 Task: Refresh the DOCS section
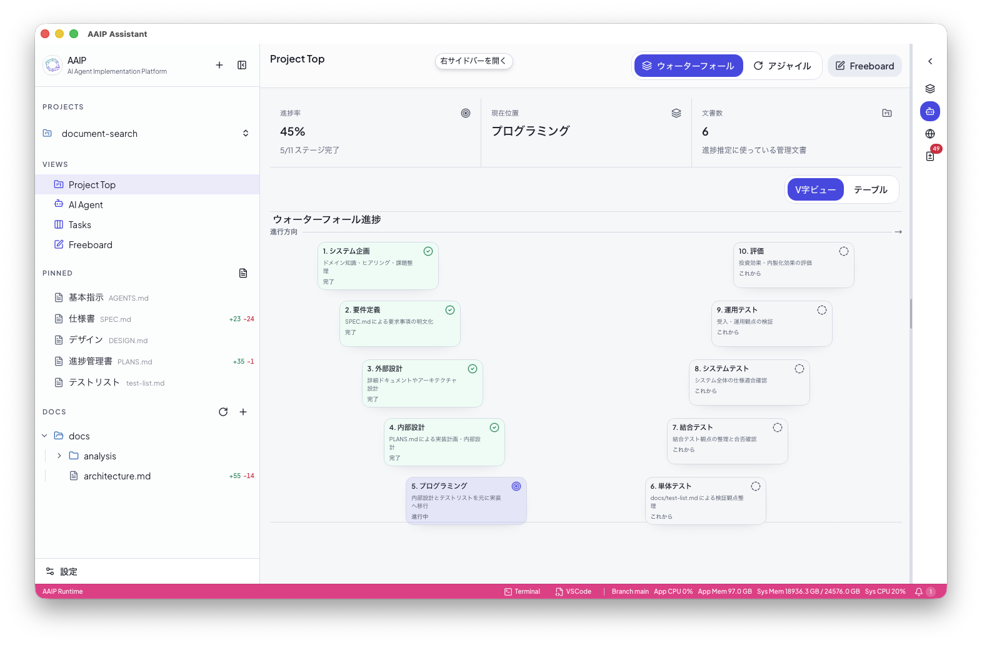(x=223, y=412)
